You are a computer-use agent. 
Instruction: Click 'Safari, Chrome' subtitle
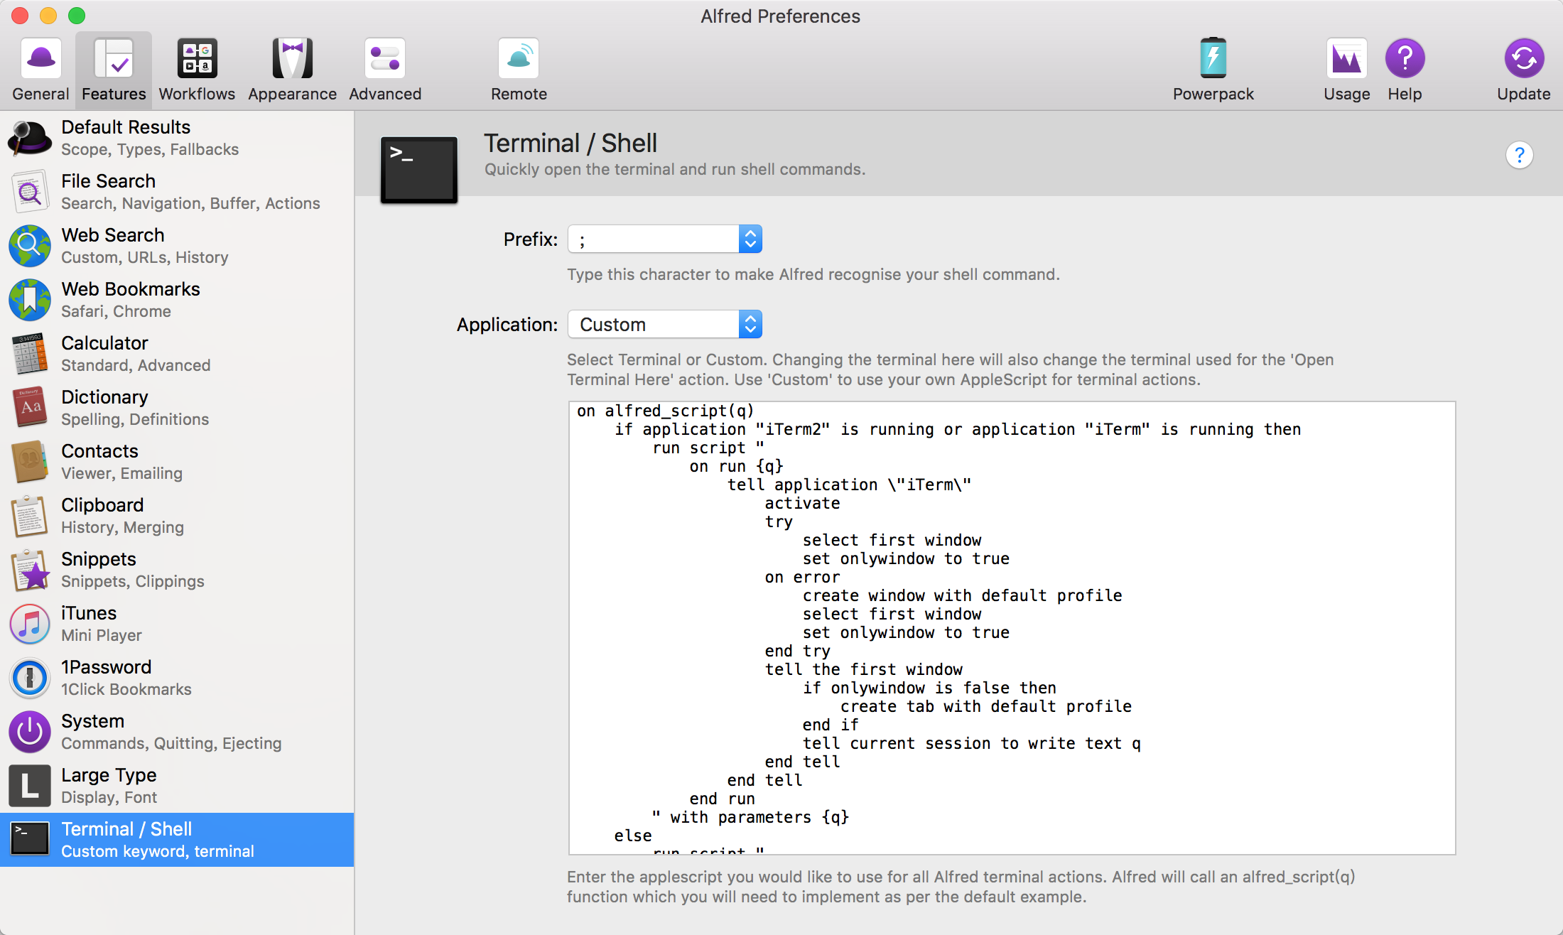tap(116, 312)
